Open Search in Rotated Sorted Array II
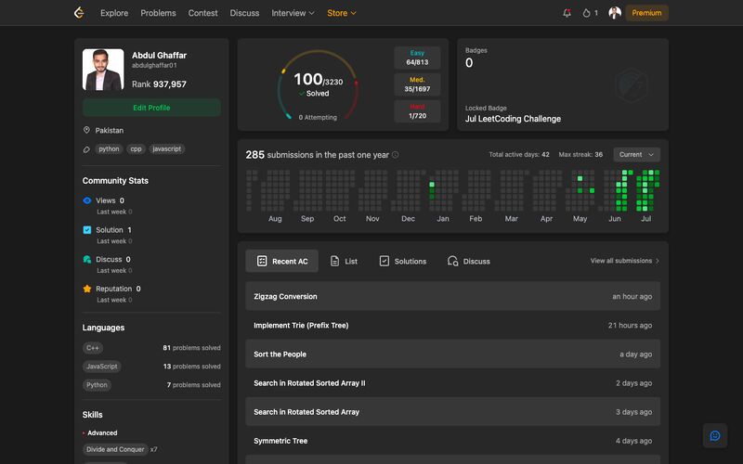 click(452, 383)
